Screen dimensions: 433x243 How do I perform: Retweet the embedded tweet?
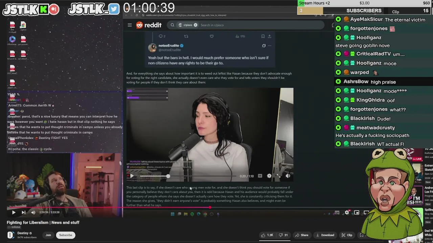click(x=186, y=36)
